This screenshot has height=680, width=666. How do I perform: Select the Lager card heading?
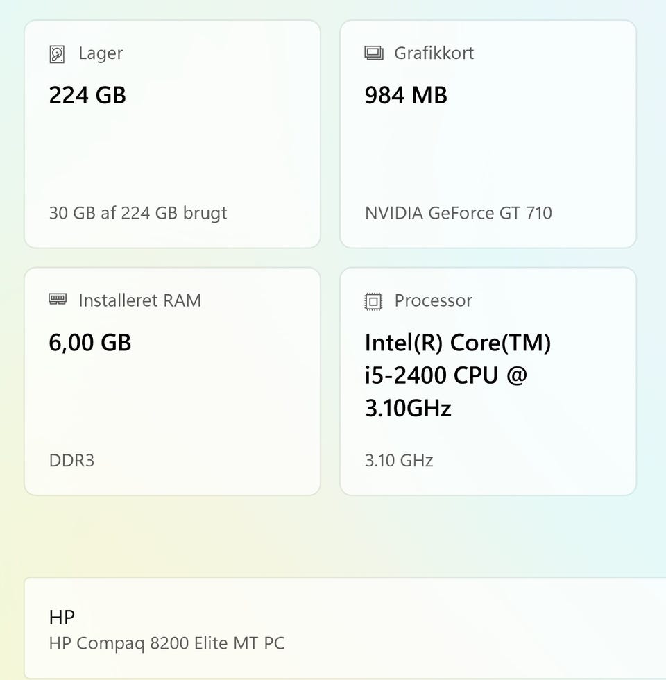(x=101, y=53)
